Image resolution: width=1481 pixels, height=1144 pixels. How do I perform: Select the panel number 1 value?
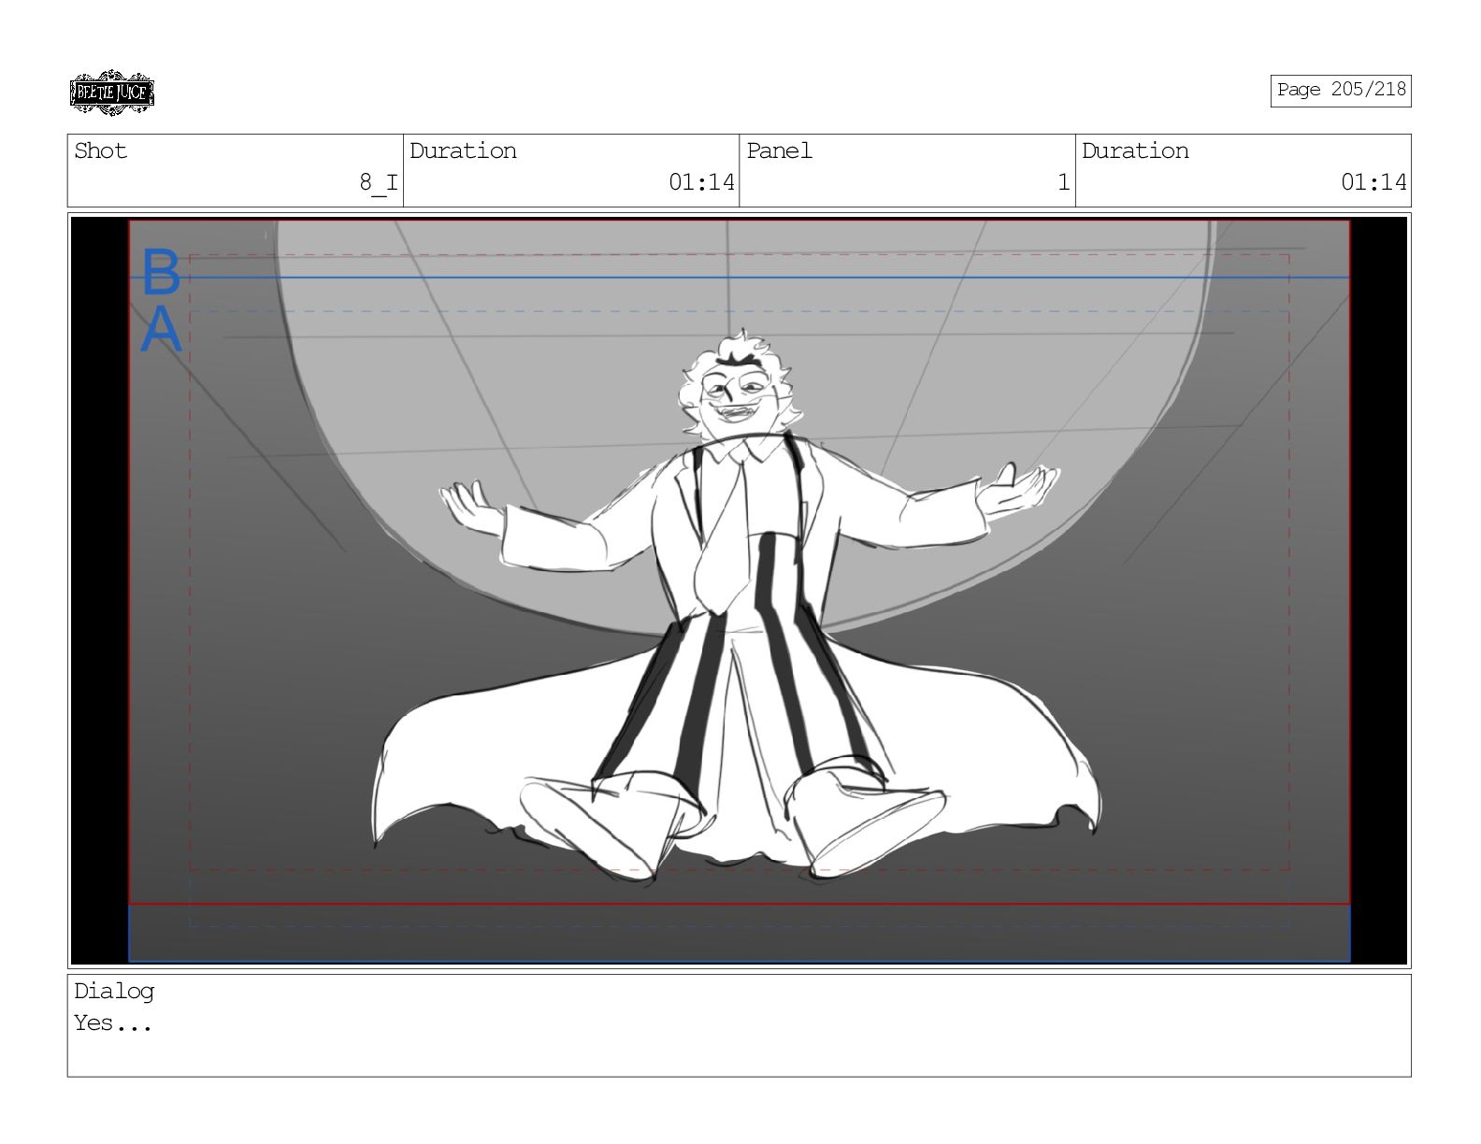[1062, 182]
